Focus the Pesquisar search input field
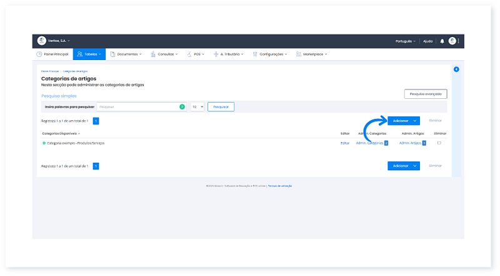 (137, 107)
